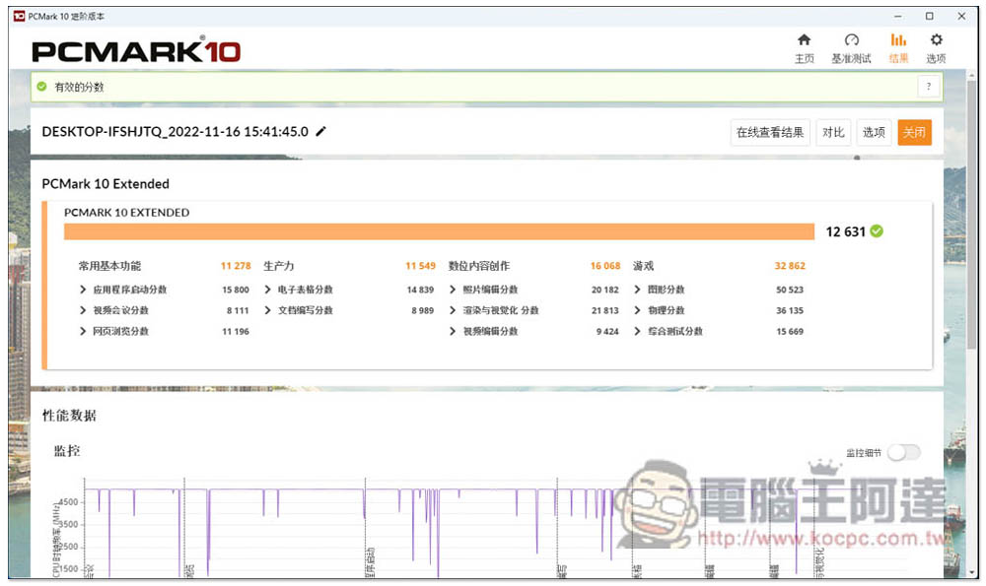Image resolution: width=986 pixels, height=586 pixels.
Task: Expand 图形分数 row
Action: (637, 290)
